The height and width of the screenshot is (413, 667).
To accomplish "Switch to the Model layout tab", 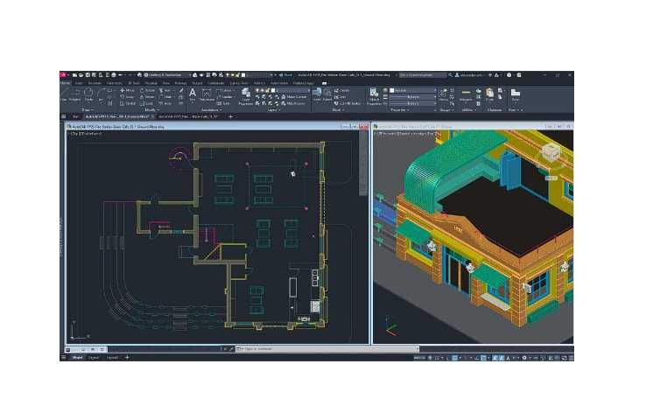I will click(x=77, y=357).
